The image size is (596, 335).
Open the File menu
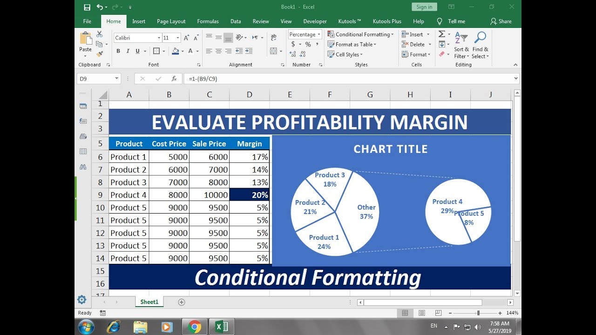(87, 21)
